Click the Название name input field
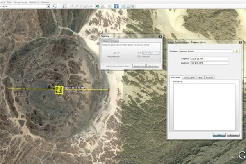This screenshot has width=246, height=164. tap(206, 51)
